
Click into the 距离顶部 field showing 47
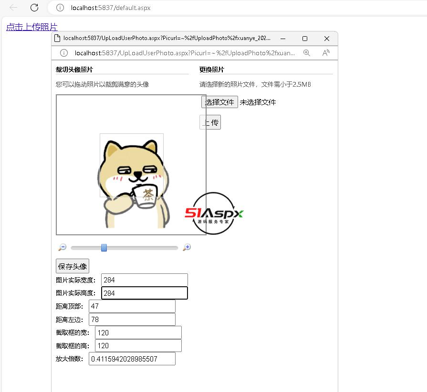132,306
